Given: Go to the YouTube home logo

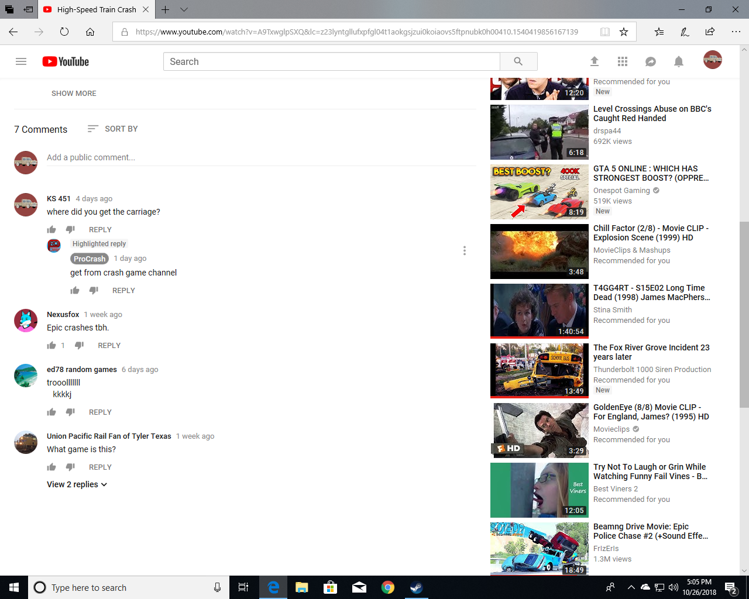Looking at the screenshot, I should click(x=66, y=61).
